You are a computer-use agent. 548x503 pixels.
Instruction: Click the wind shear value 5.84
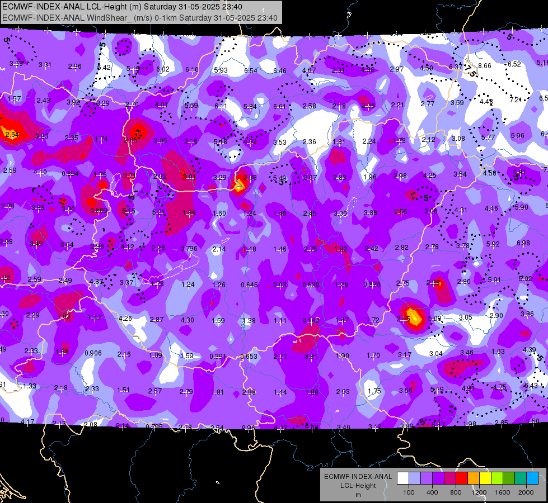tap(250, 106)
